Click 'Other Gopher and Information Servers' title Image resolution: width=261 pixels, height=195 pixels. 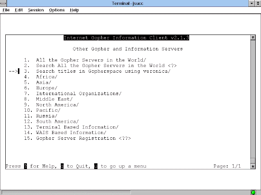coord(128,49)
